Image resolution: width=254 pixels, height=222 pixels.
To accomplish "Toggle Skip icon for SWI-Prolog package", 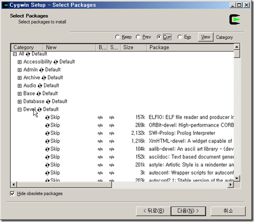I will 47,133.
